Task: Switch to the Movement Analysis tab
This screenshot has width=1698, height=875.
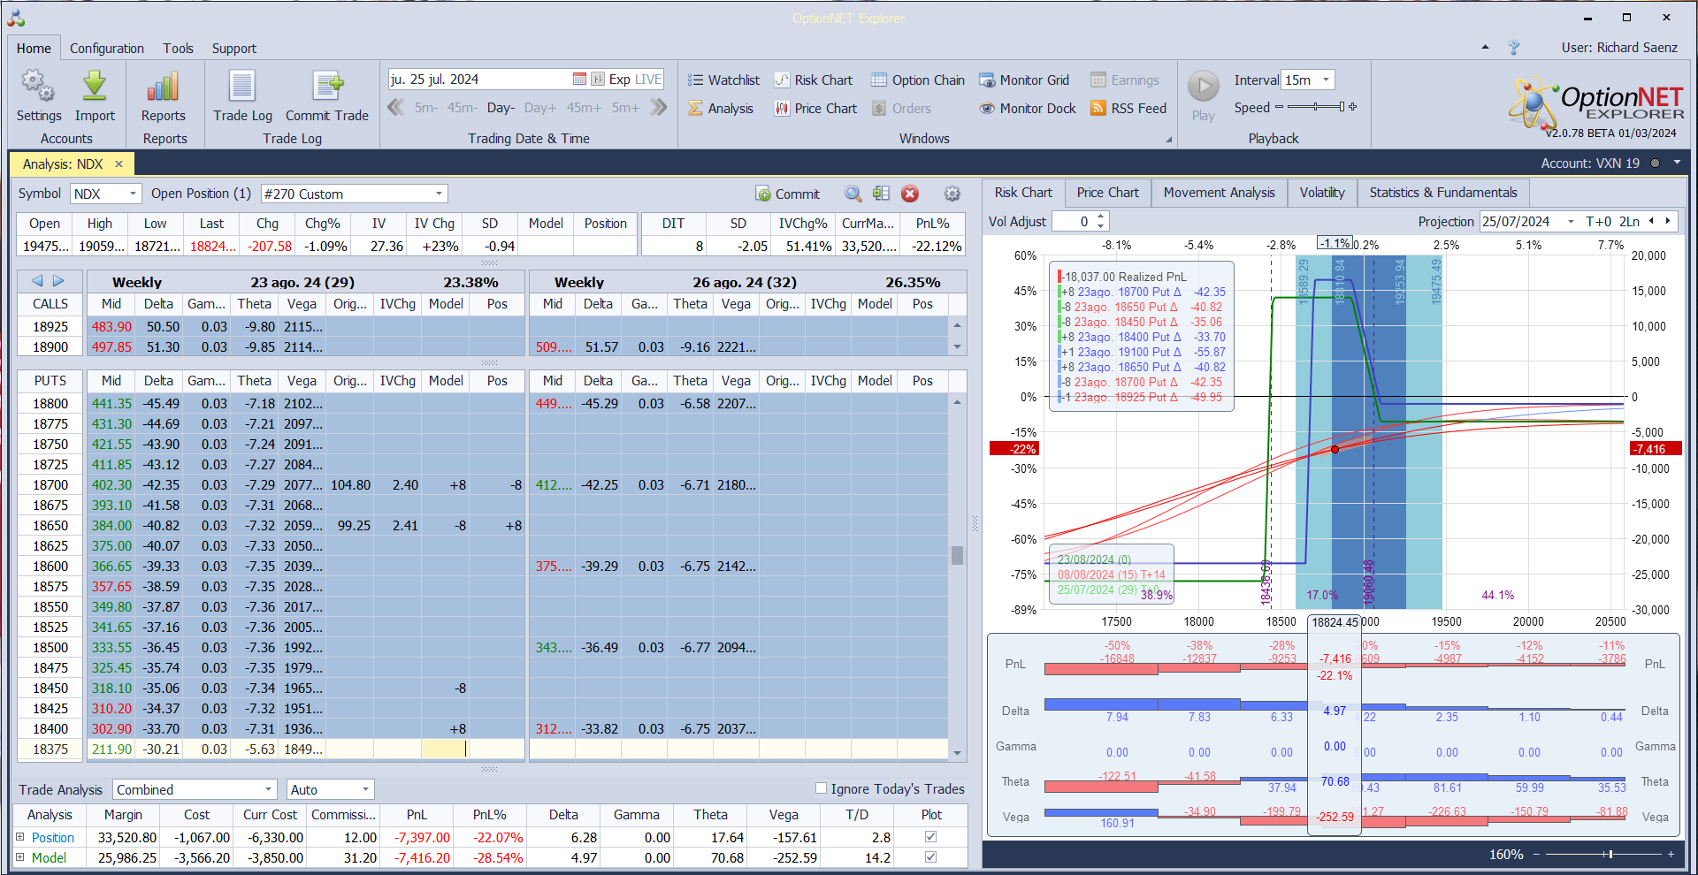Action: point(1219,193)
